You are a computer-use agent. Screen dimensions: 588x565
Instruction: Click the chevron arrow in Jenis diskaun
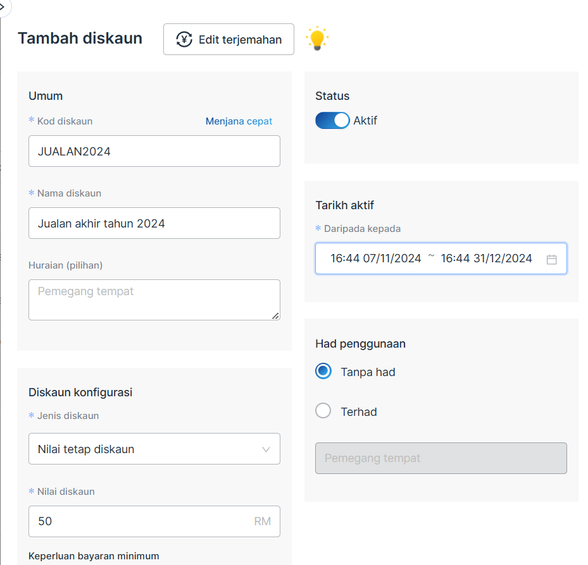tap(266, 449)
